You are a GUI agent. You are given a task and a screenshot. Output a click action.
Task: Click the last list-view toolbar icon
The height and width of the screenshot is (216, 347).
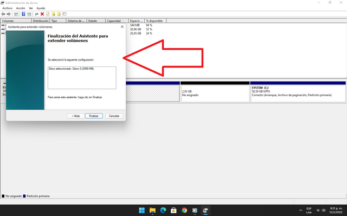(x=65, y=14)
